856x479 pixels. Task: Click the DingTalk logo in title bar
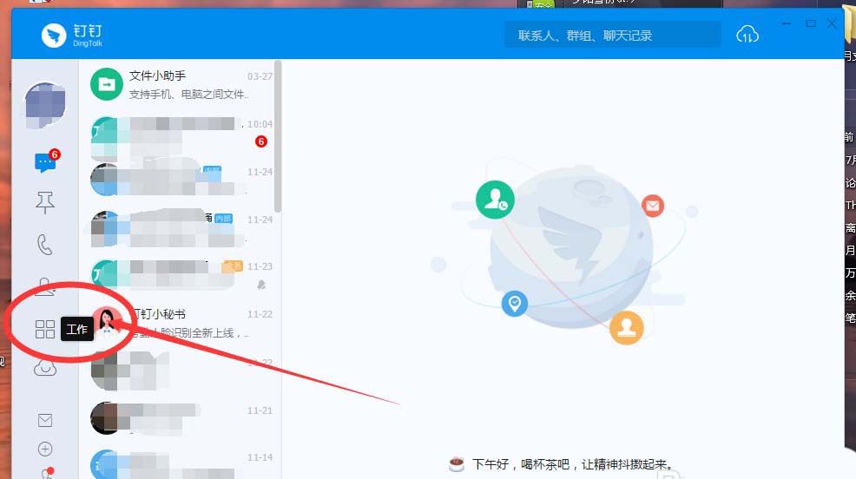(x=71, y=36)
